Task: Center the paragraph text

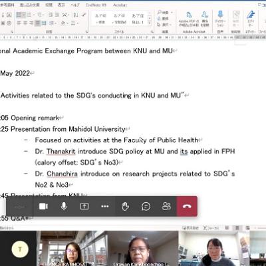Action: pyautogui.click(x=25, y=23)
